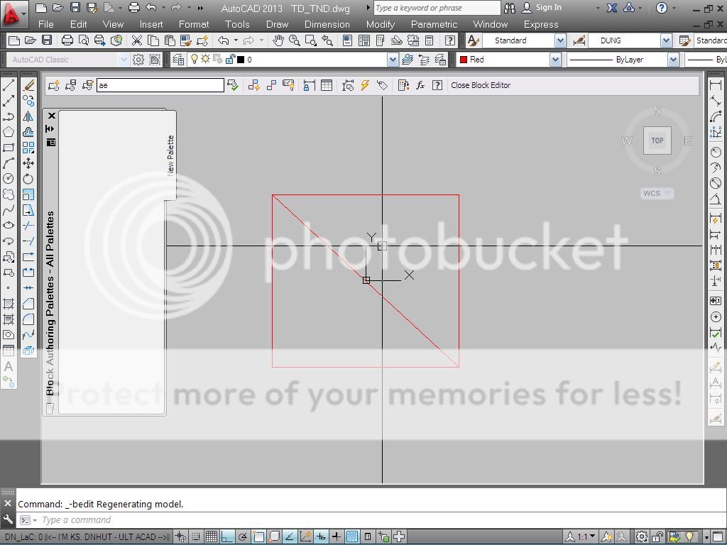The image size is (727, 545).
Task: Toggle 3D Object Snap in status bar
Action: (x=274, y=536)
